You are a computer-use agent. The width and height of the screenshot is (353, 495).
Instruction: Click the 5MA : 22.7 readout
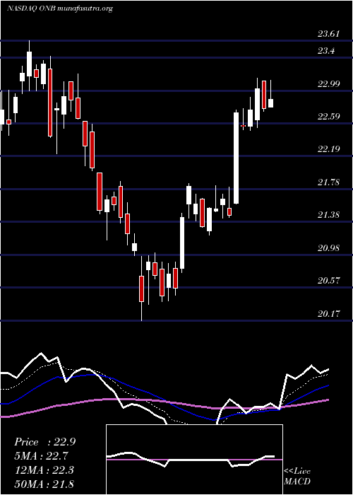pyautogui.click(x=41, y=456)
